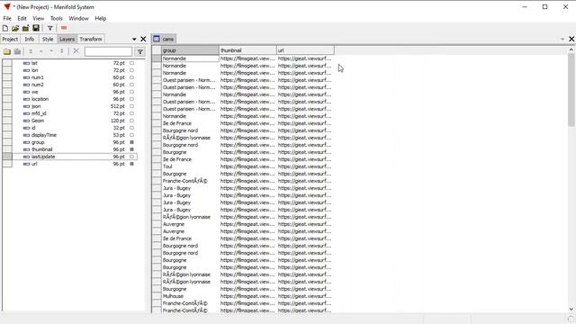Click the field icon next to json

point(26,106)
